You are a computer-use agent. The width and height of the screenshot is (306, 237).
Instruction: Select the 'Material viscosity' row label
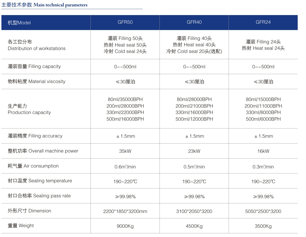tap(37, 82)
